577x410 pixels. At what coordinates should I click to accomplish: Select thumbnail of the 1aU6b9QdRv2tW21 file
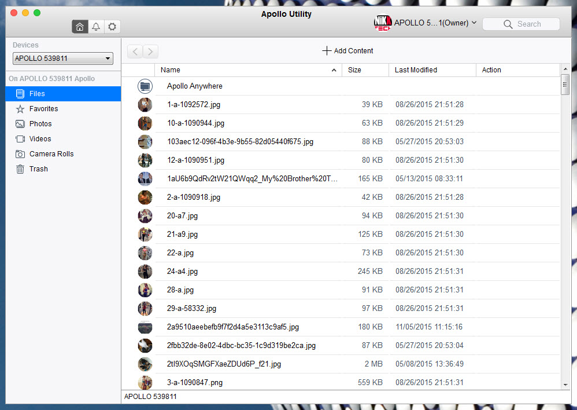(x=145, y=179)
